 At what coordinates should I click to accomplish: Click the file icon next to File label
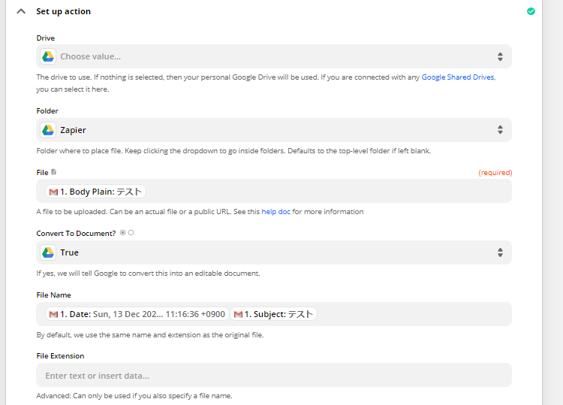pyautogui.click(x=53, y=172)
